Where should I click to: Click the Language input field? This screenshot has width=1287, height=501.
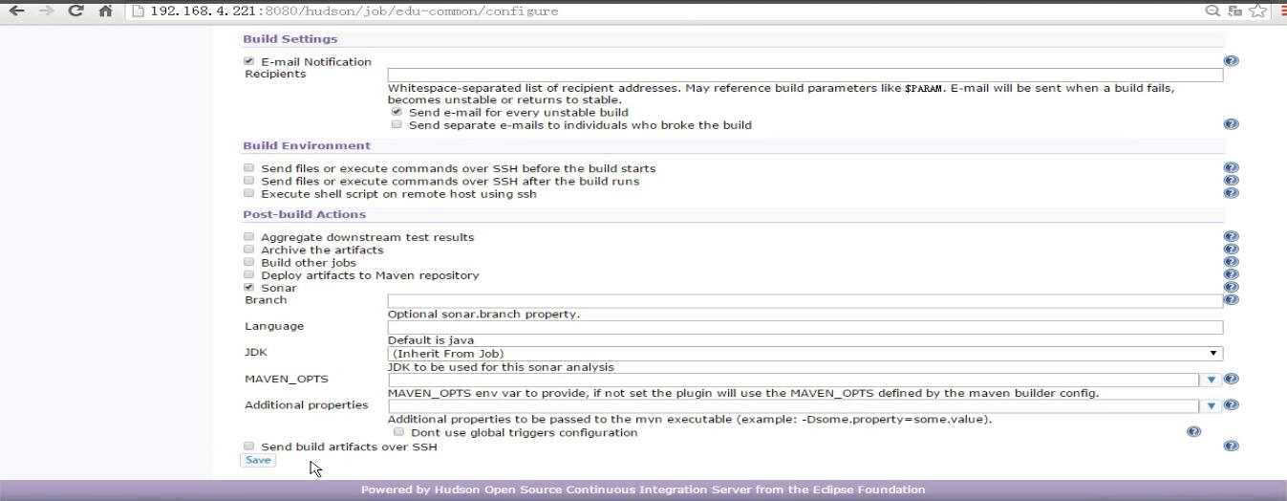804,327
